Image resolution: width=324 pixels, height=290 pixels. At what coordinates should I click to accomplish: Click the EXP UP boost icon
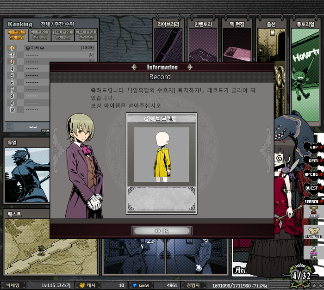[313, 147]
